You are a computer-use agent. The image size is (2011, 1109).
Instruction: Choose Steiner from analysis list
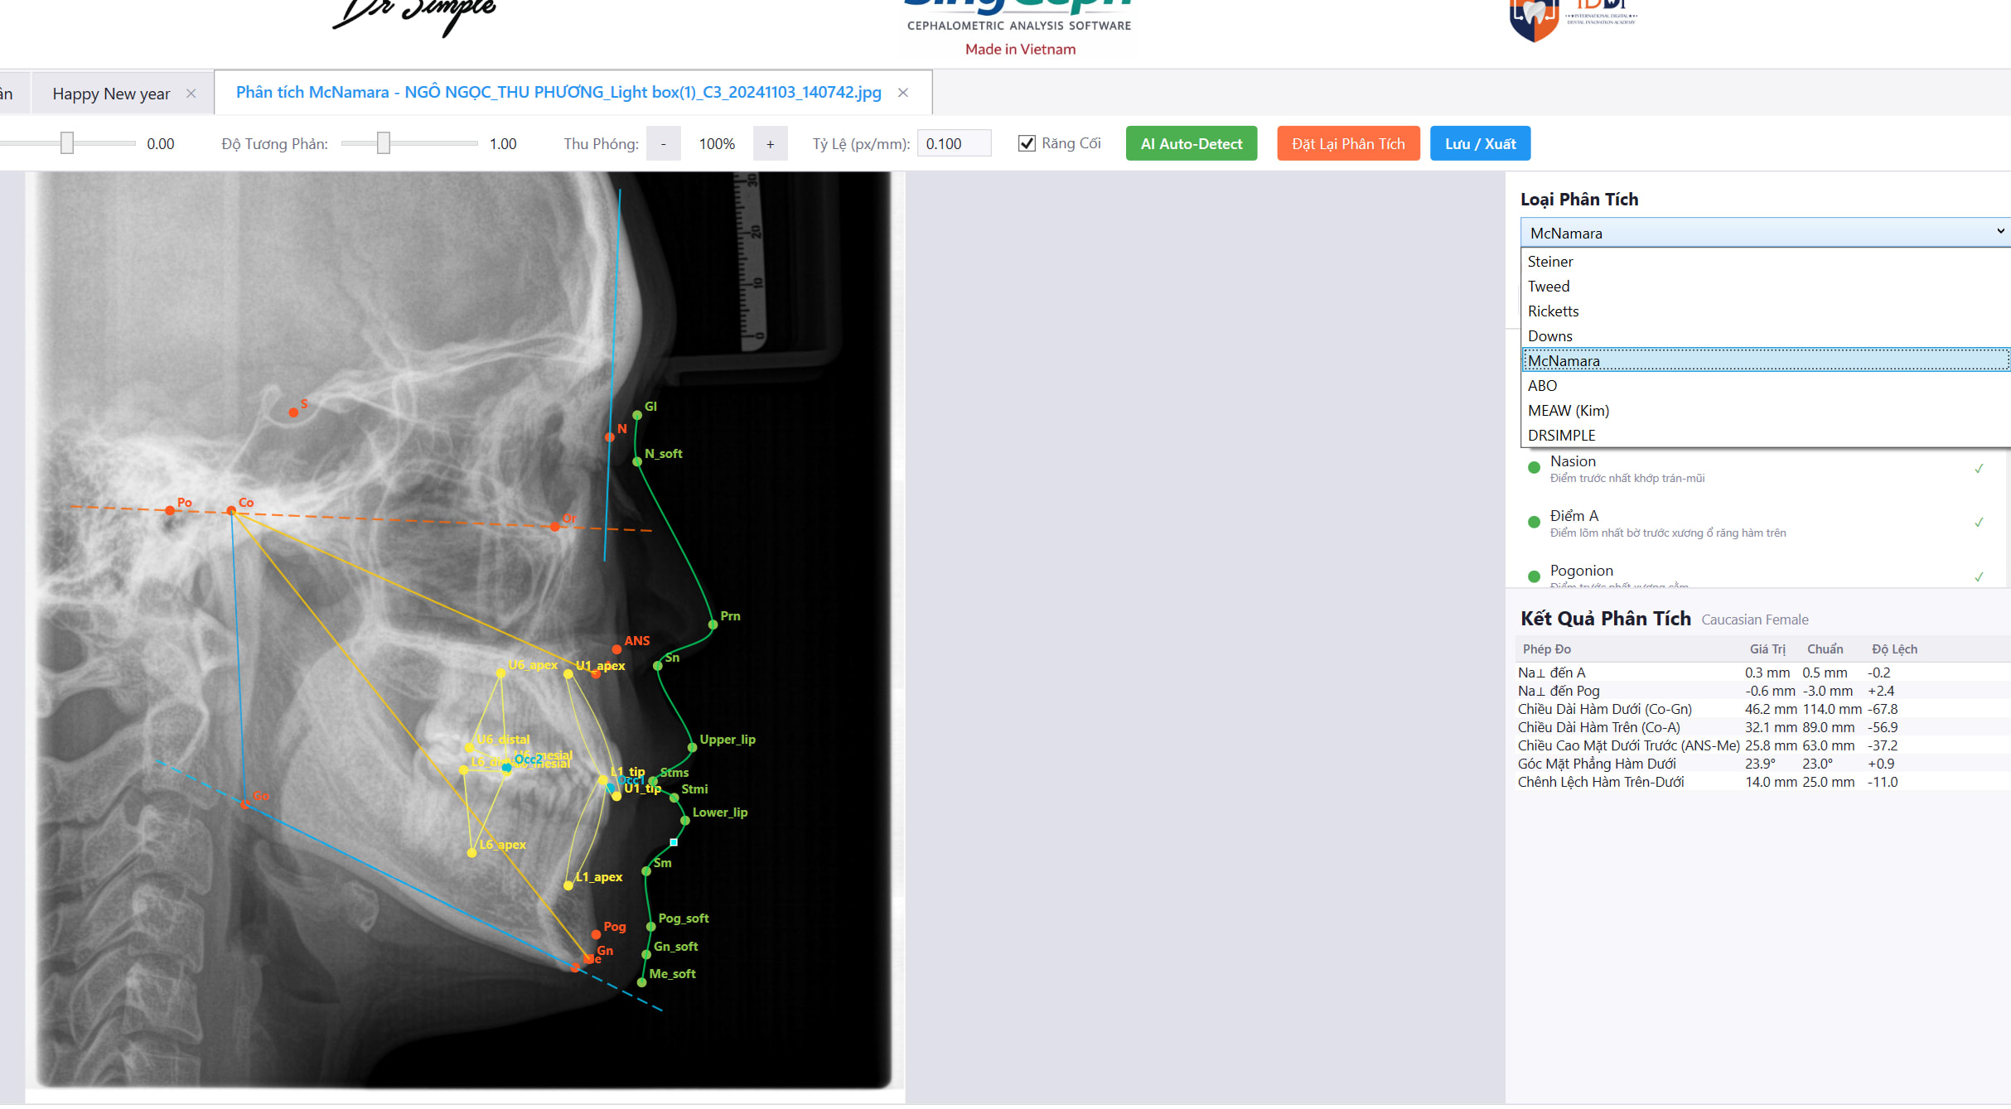coord(1549,262)
